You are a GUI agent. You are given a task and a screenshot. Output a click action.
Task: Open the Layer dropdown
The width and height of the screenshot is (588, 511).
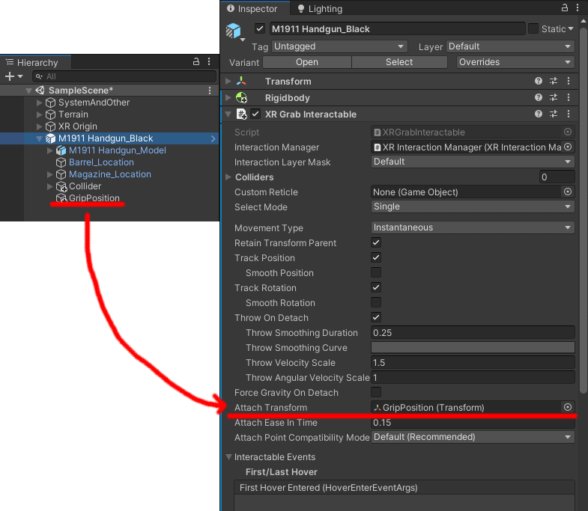[x=510, y=46]
